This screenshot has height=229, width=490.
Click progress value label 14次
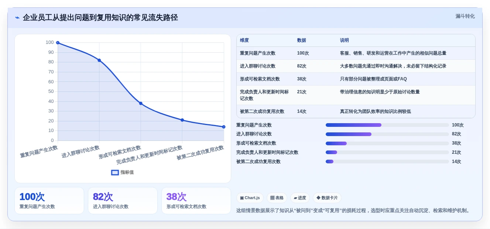456,162
